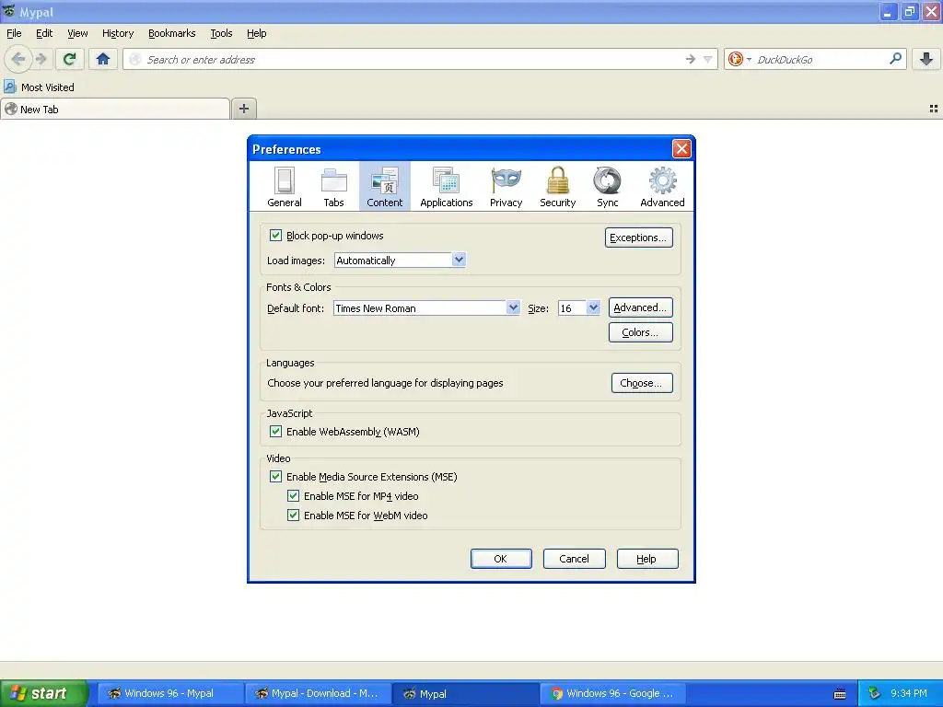Open the Edit menu
943x707 pixels.
pos(44,33)
